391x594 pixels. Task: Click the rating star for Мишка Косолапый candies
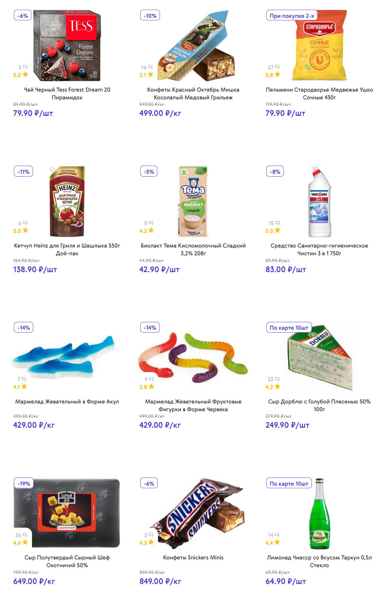(150, 74)
